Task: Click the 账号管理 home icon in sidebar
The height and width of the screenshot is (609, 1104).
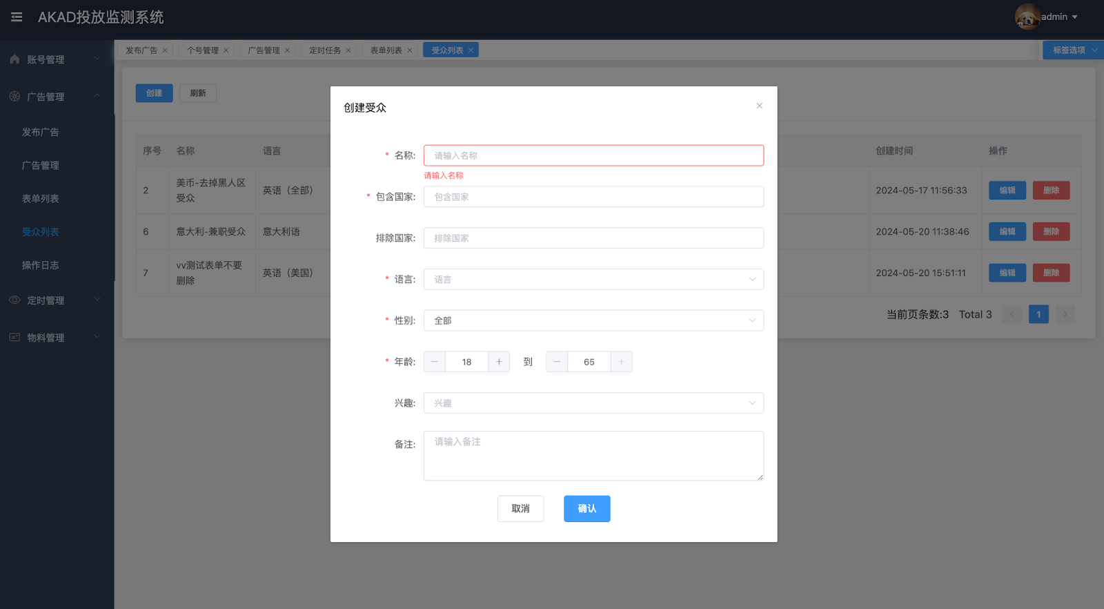Action: coord(14,59)
